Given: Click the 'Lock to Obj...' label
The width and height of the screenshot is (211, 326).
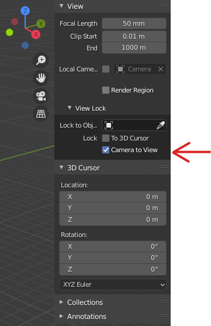Looking at the screenshot, I should click(x=78, y=126).
